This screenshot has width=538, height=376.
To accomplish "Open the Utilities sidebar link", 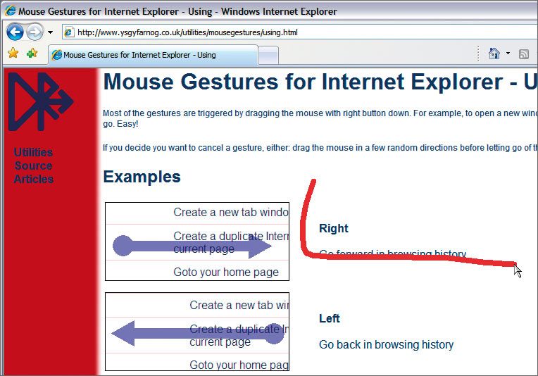I will [x=34, y=152].
